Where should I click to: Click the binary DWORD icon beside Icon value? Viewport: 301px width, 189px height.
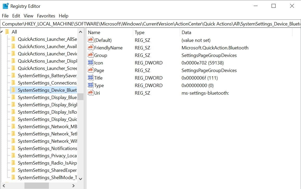pyautogui.click(x=91, y=63)
